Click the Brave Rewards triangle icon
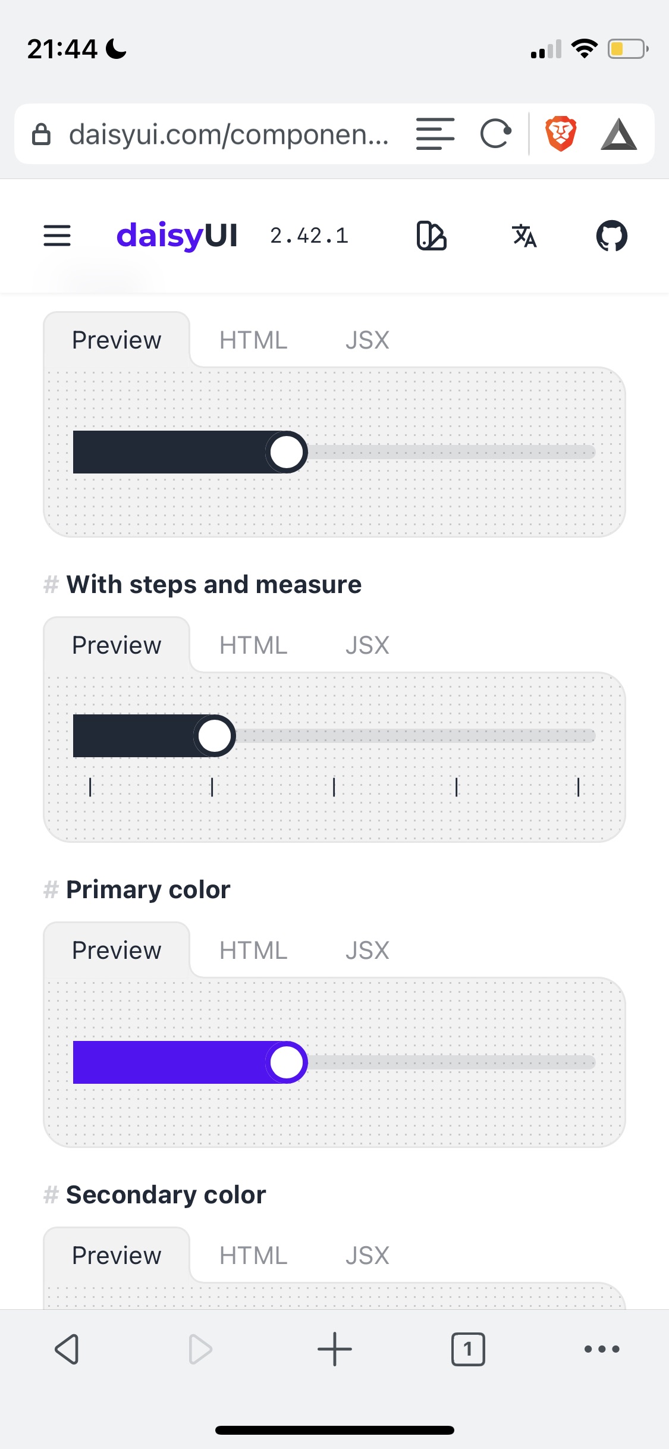669x1449 pixels. [619, 133]
